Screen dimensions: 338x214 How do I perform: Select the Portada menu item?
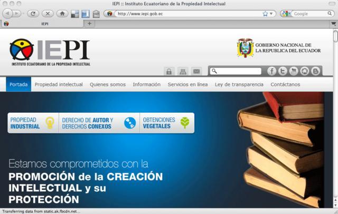[x=18, y=84]
